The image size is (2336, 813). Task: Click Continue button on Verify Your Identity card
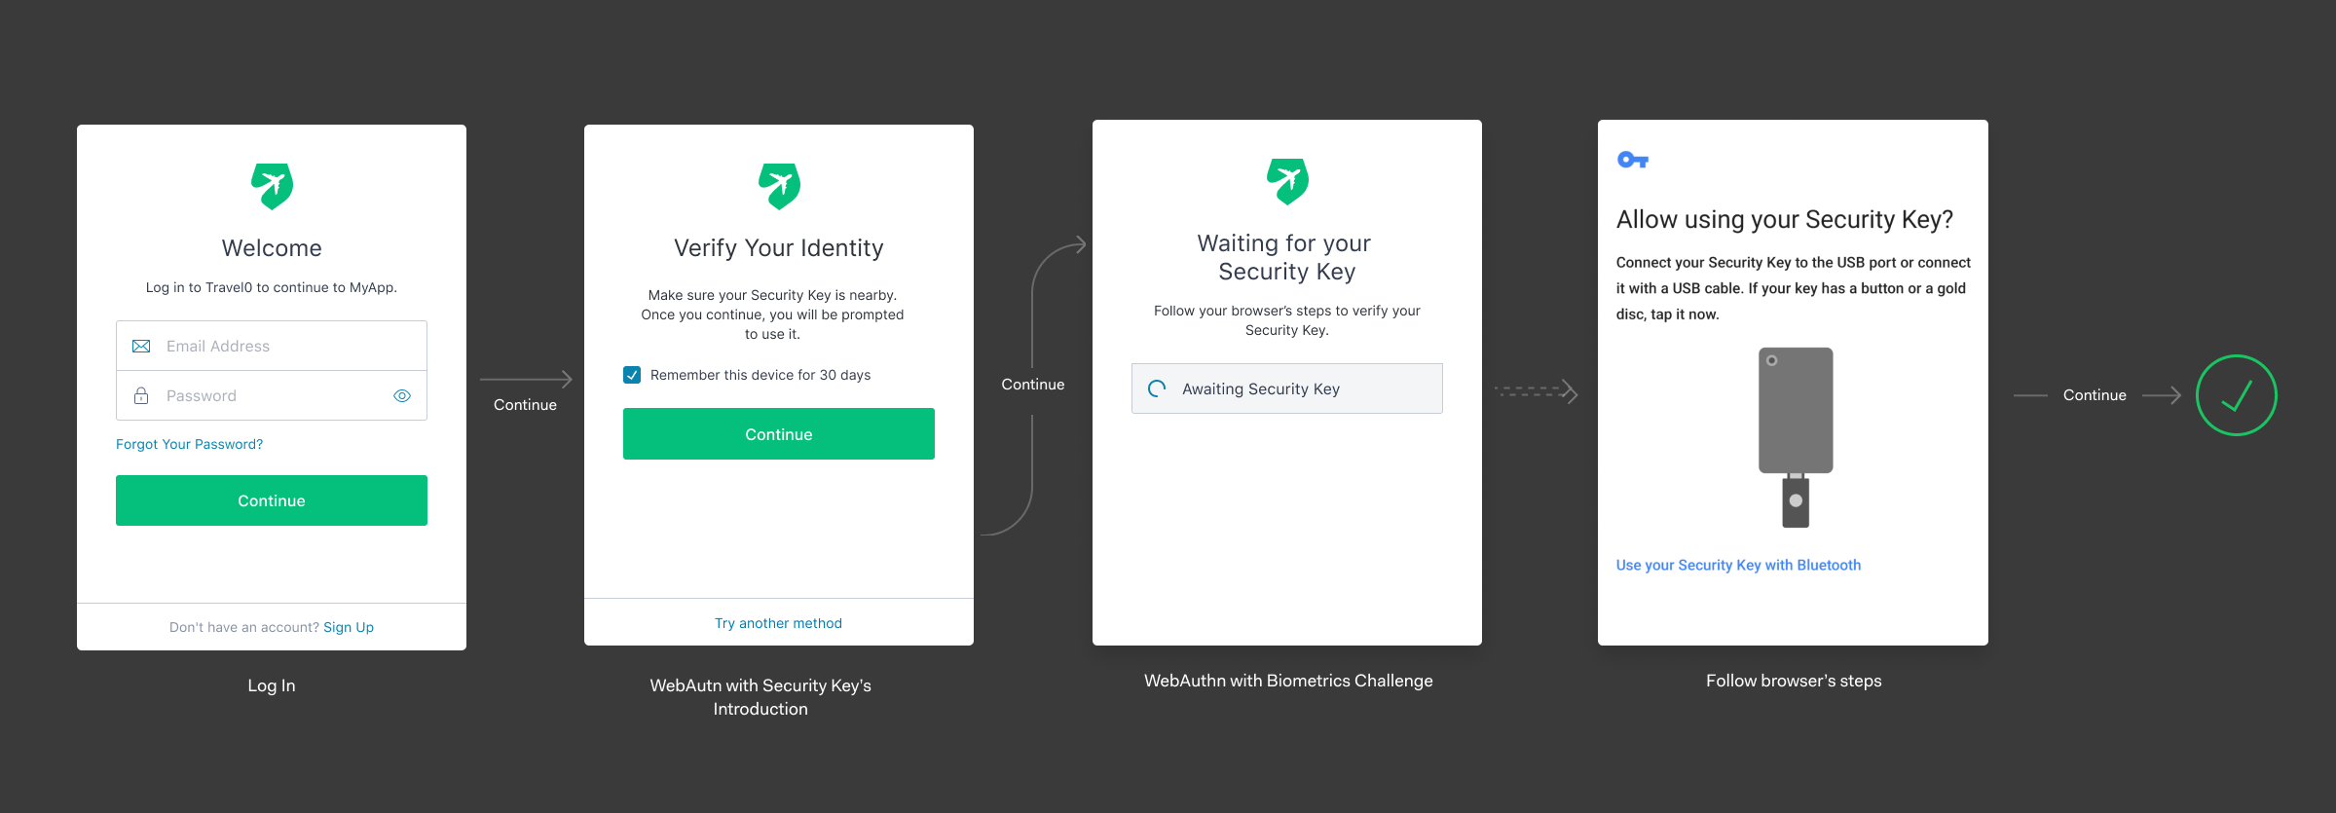[x=779, y=434]
